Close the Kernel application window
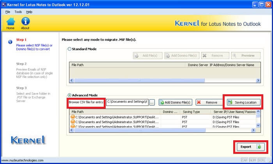This screenshot has height=164, width=273. (268, 5)
